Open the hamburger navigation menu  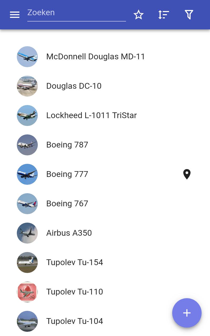click(x=15, y=15)
